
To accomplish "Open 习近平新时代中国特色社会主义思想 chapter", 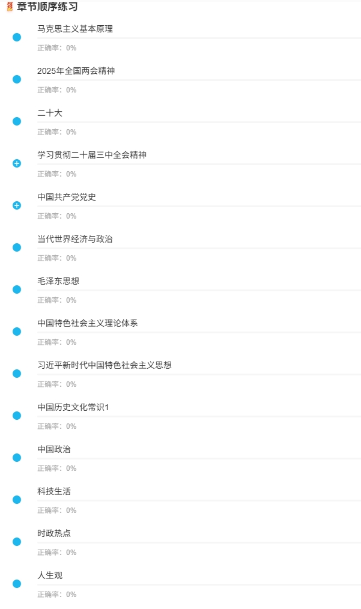I will click(x=105, y=365).
